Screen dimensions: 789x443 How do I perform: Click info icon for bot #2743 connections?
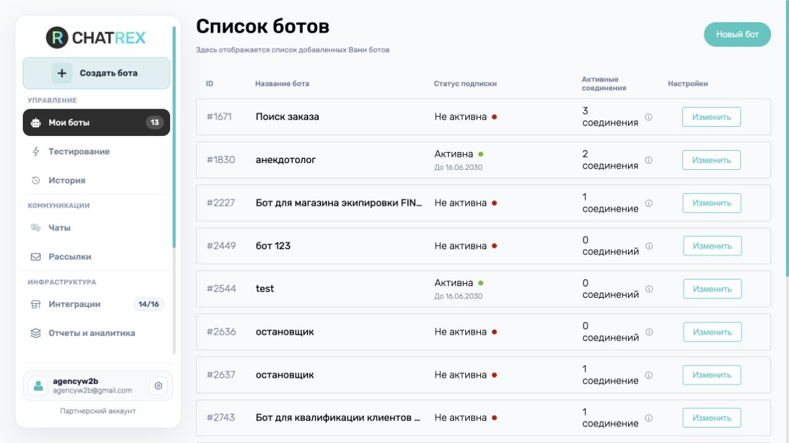tap(649, 418)
